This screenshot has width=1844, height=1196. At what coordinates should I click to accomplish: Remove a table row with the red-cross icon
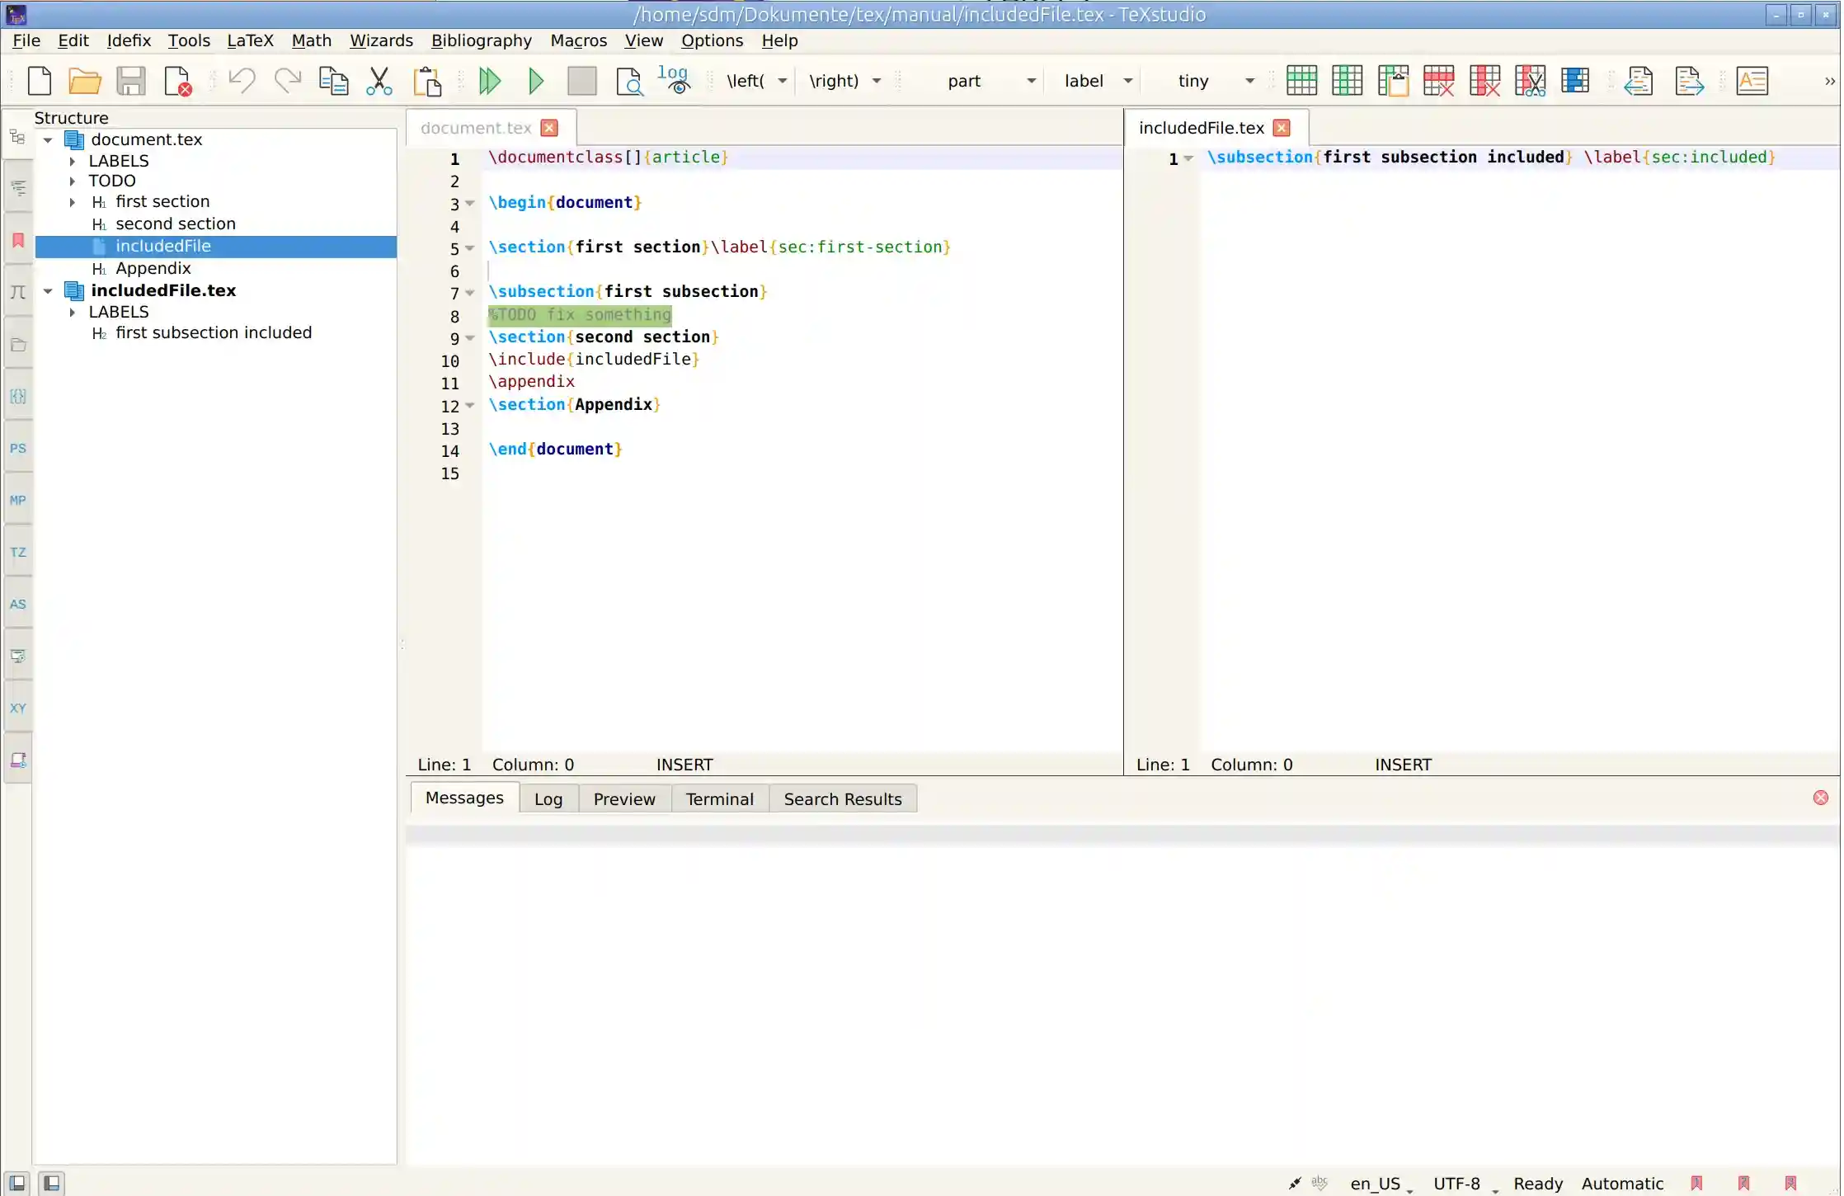coord(1437,80)
